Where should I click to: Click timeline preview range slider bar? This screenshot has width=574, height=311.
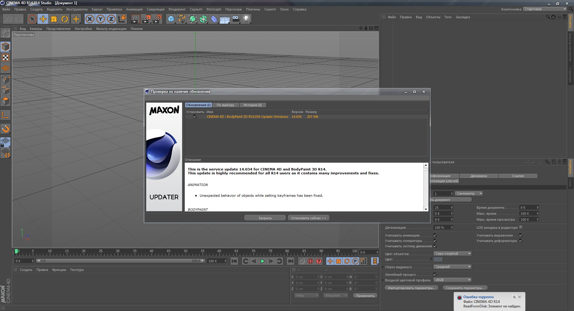(121, 261)
